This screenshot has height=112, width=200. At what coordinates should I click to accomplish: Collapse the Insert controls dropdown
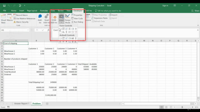tap(61, 19)
